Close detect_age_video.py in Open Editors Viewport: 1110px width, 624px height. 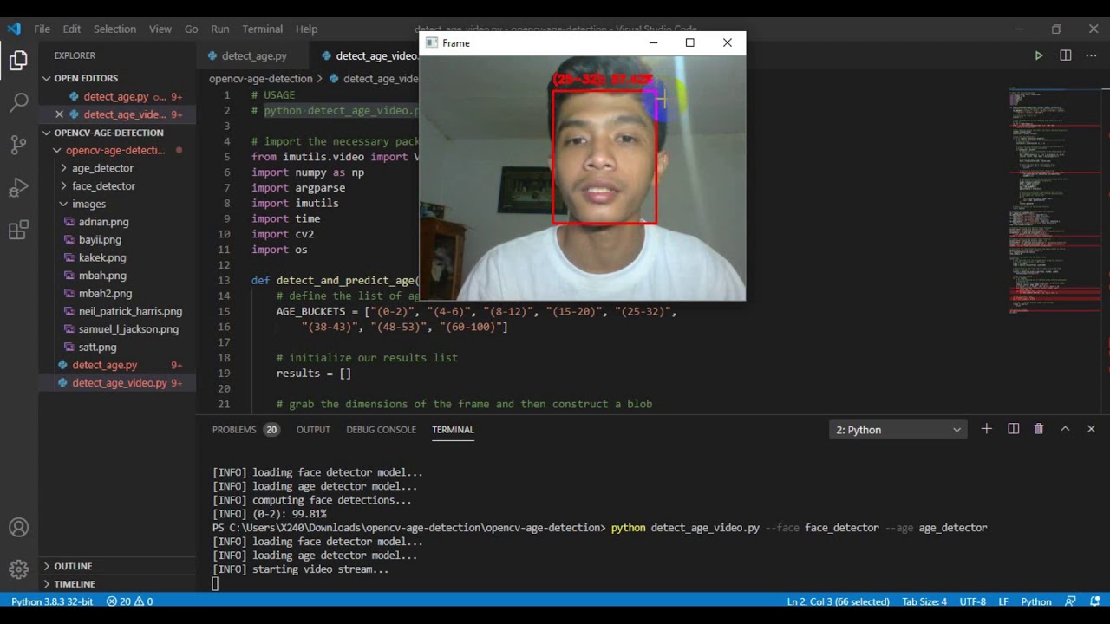(x=59, y=114)
